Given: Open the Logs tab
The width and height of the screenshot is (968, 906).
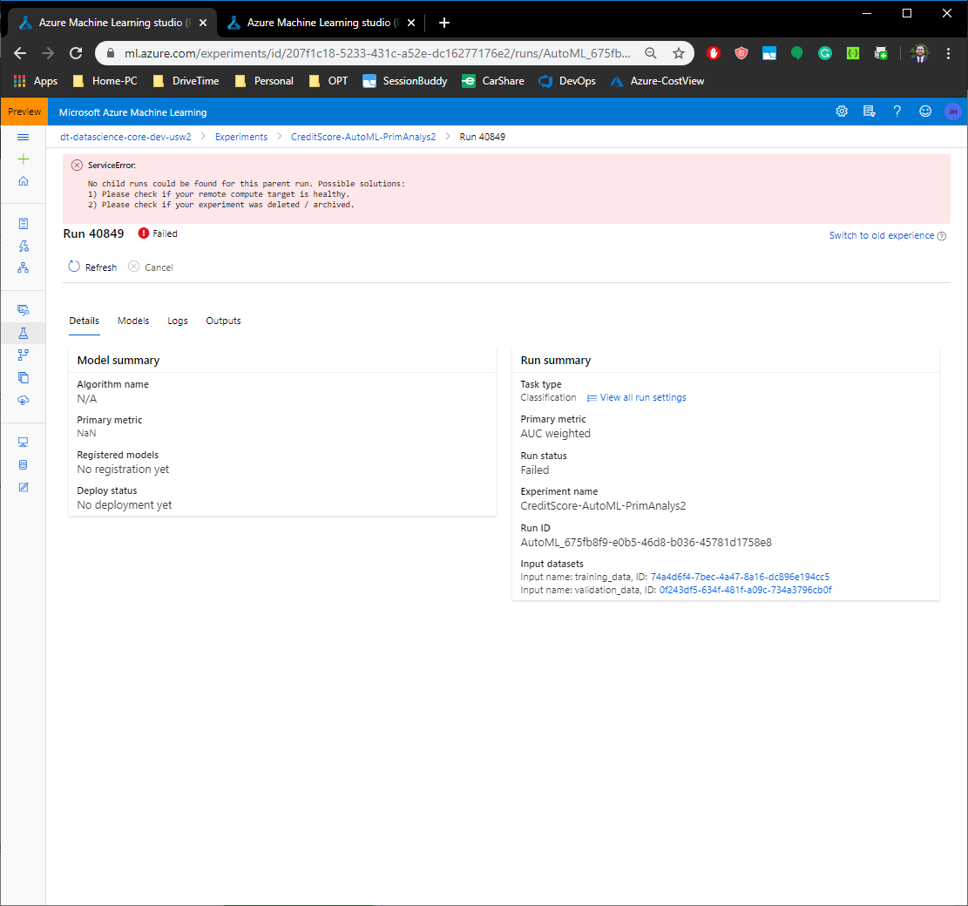Looking at the screenshot, I should [x=178, y=321].
